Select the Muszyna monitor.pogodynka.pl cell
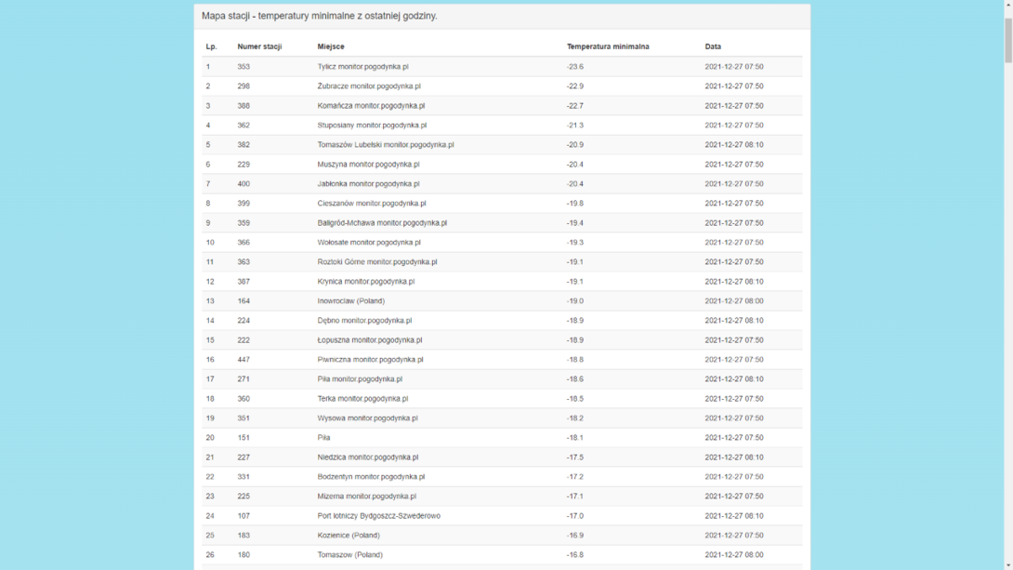Image resolution: width=1013 pixels, height=570 pixels. pos(368,165)
